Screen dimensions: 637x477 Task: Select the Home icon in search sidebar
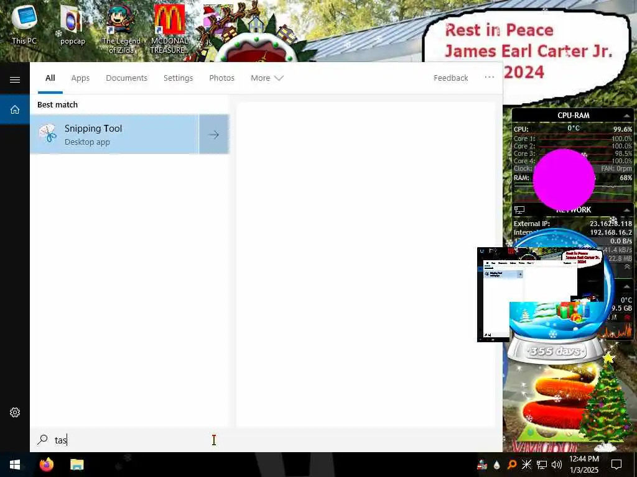pos(15,109)
